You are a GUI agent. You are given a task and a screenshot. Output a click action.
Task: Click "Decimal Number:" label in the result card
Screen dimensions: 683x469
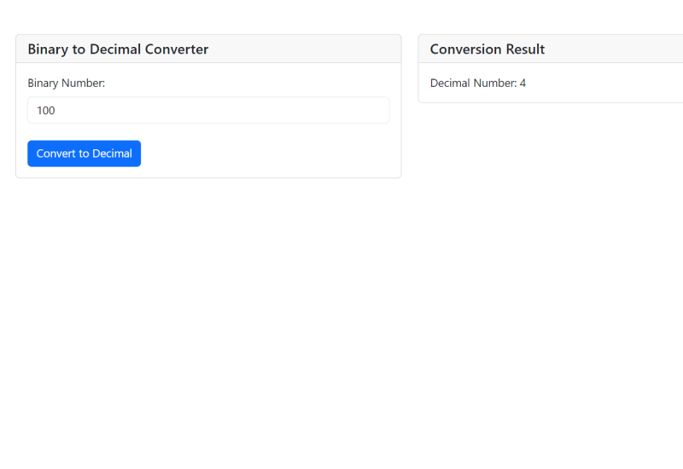click(472, 83)
